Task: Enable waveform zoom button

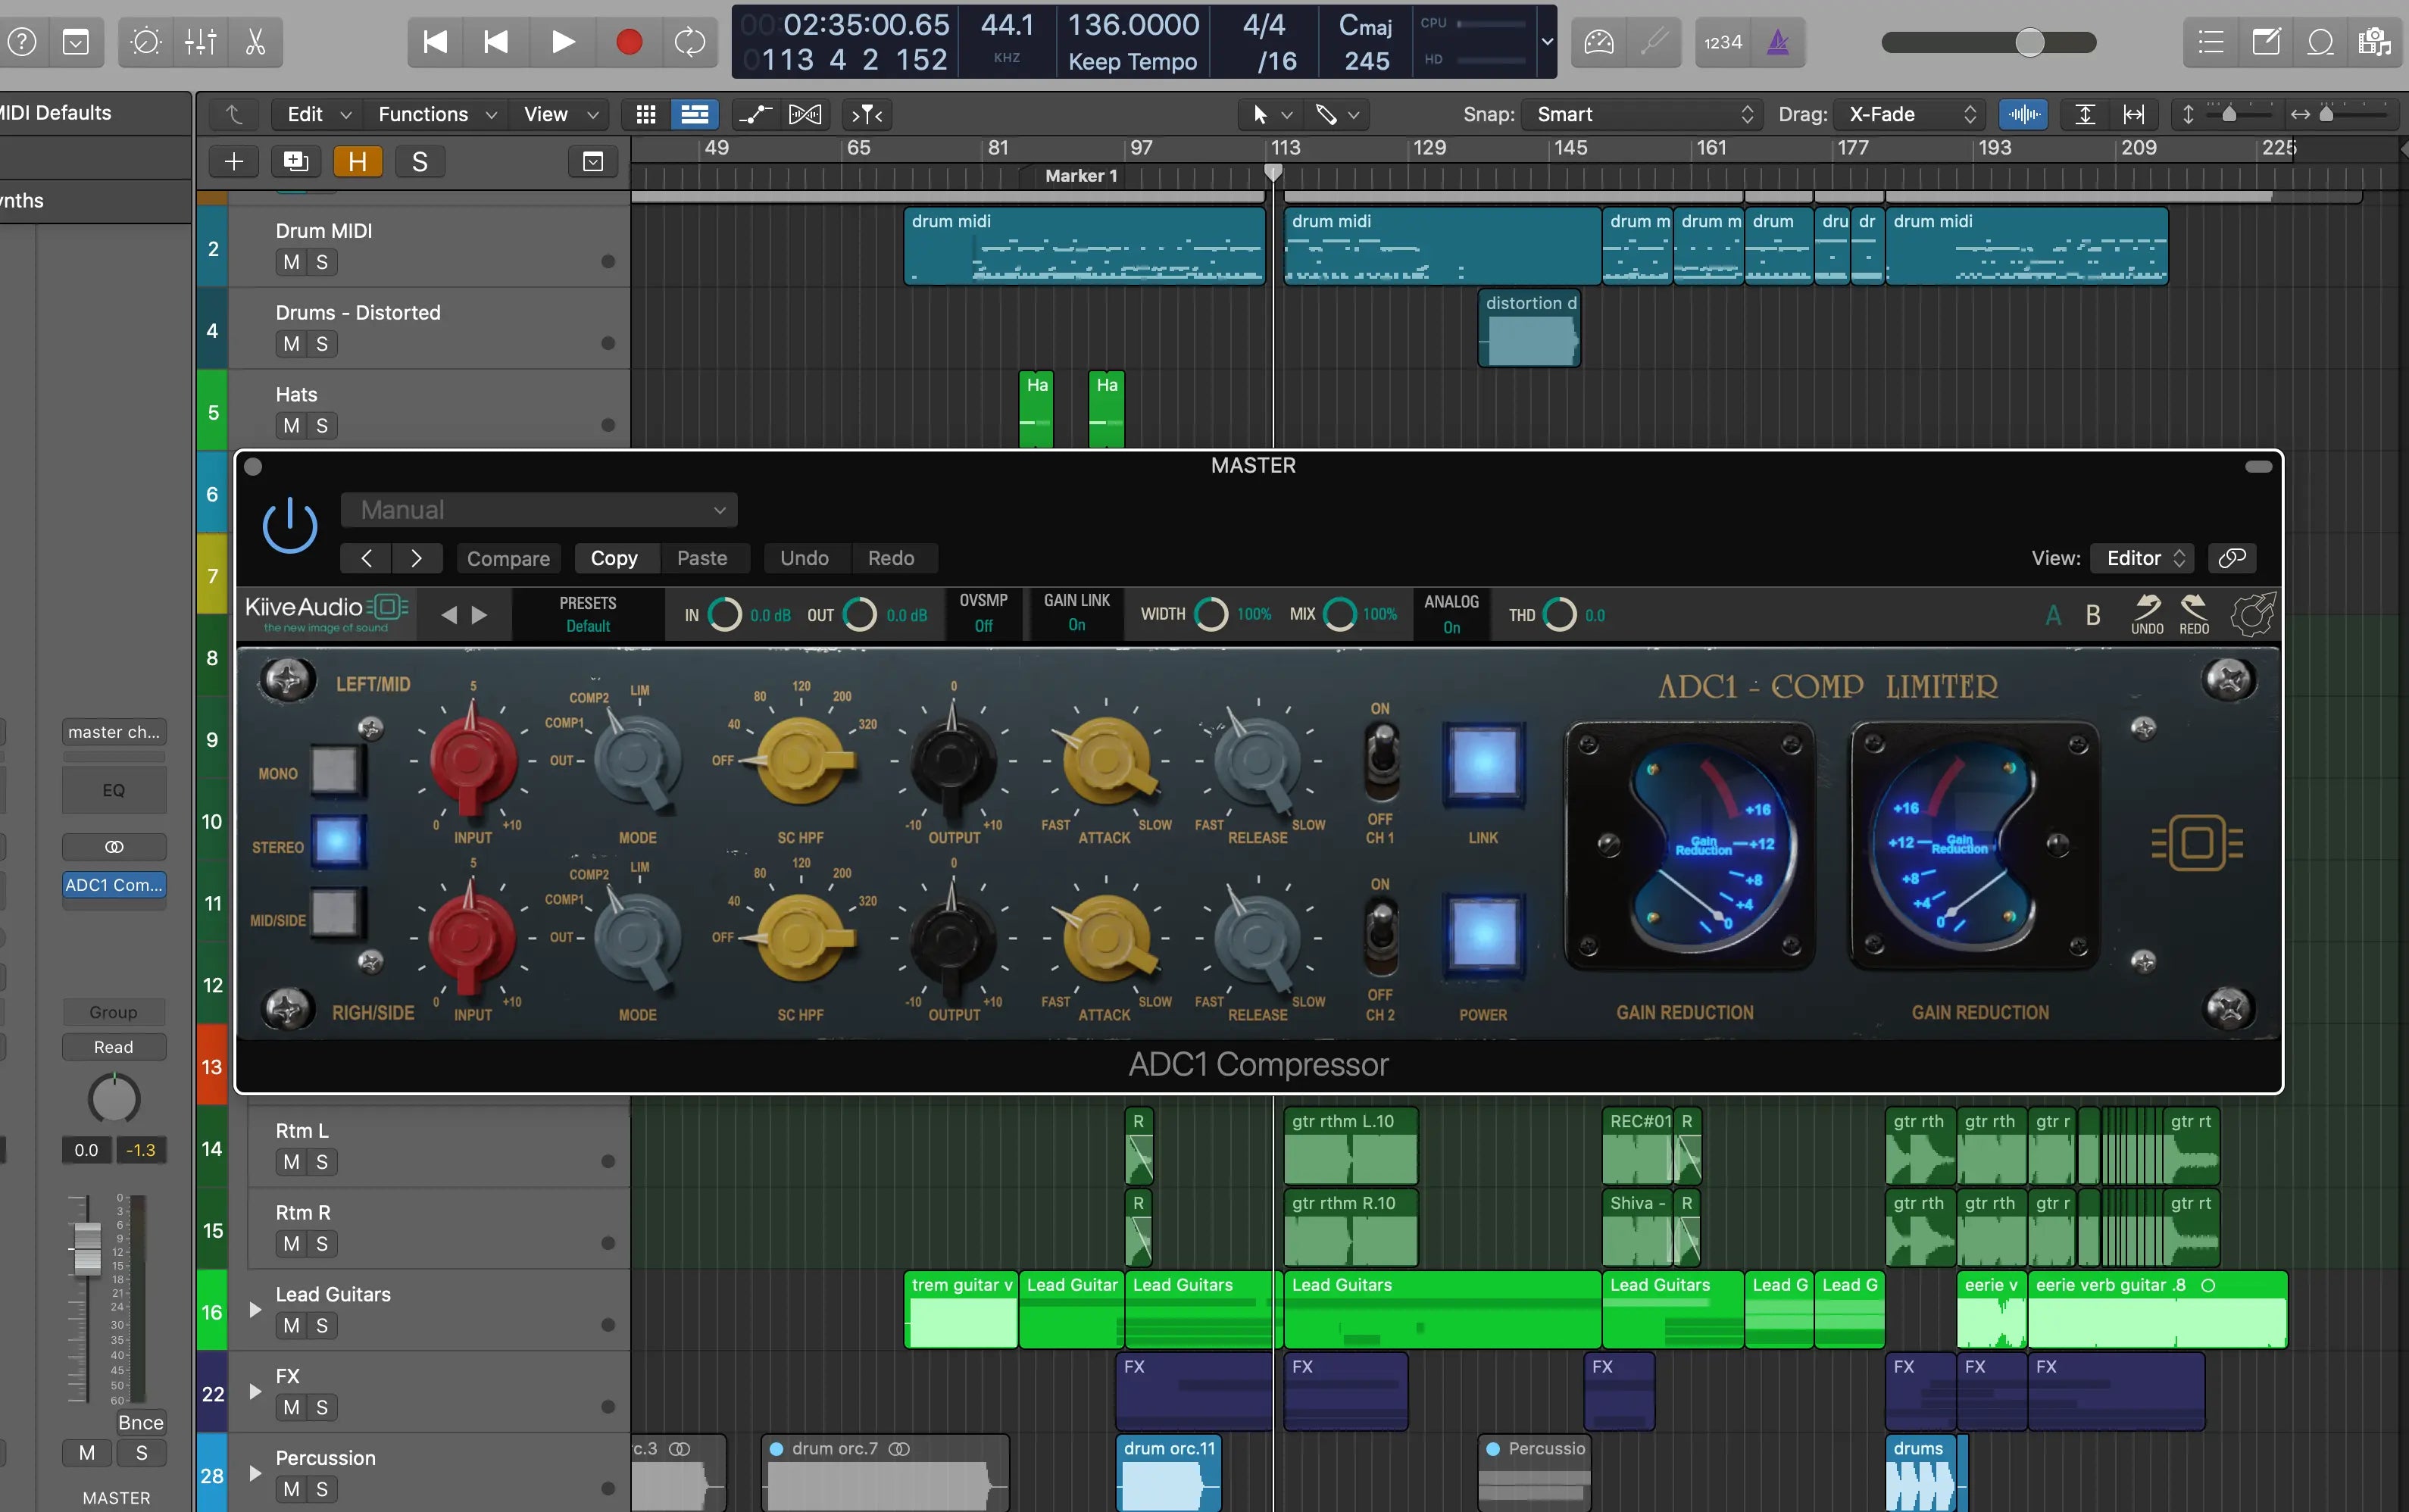Action: tap(2023, 114)
